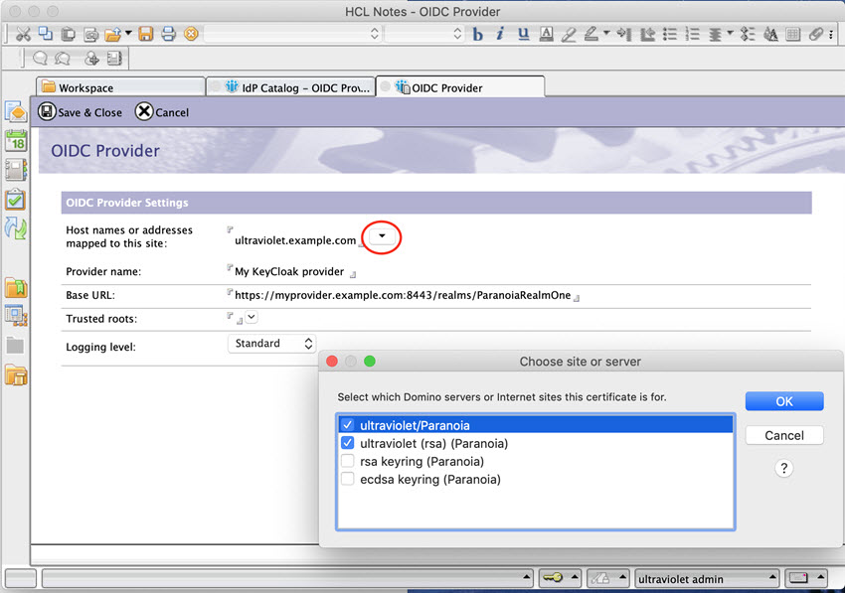
Task: Click Cancel in Choose site dialog
Action: (x=784, y=435)
